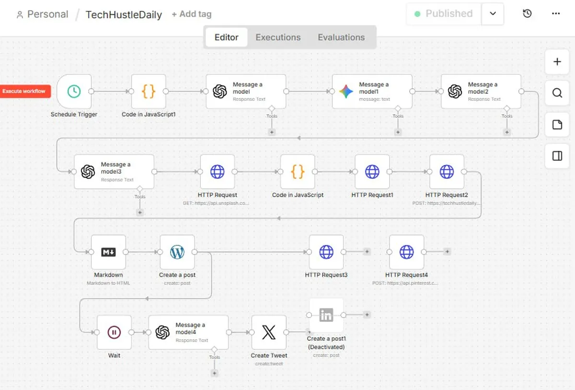This screenshot has width=575, height=390.
Task: Select the Message a model4 node
Action: tap(188, 332)
